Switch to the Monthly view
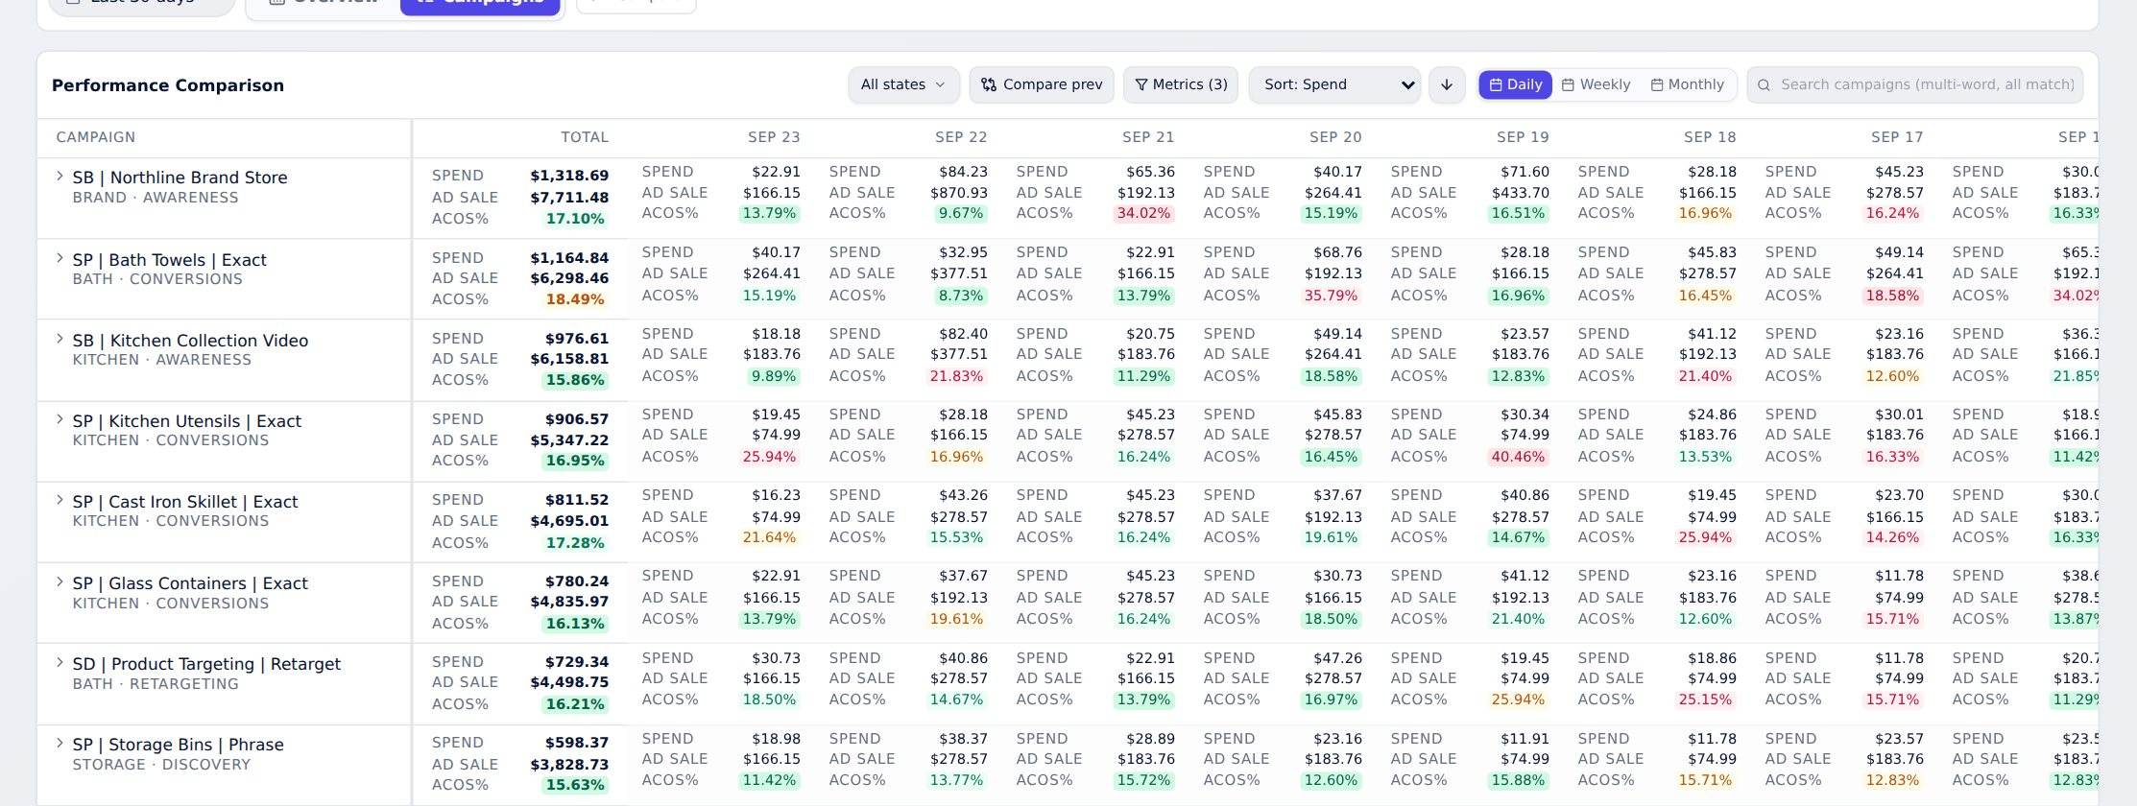This screenshot has width=2137, height=806. [x=1688, y=84]
